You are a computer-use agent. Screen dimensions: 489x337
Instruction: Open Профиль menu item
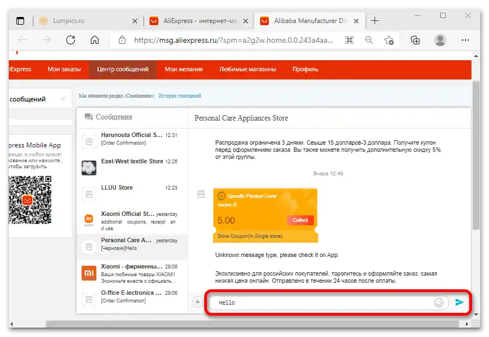click(x=305, y=69)
